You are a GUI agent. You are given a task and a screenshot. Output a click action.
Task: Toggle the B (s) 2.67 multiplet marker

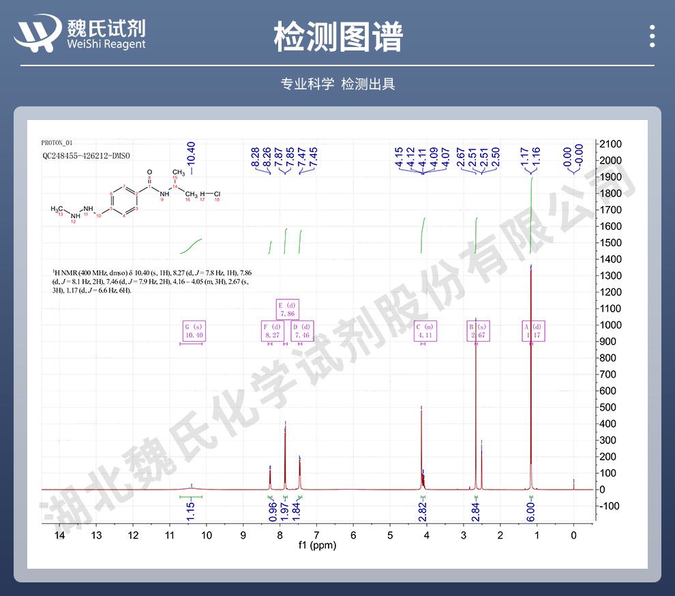tap(477, 332)
